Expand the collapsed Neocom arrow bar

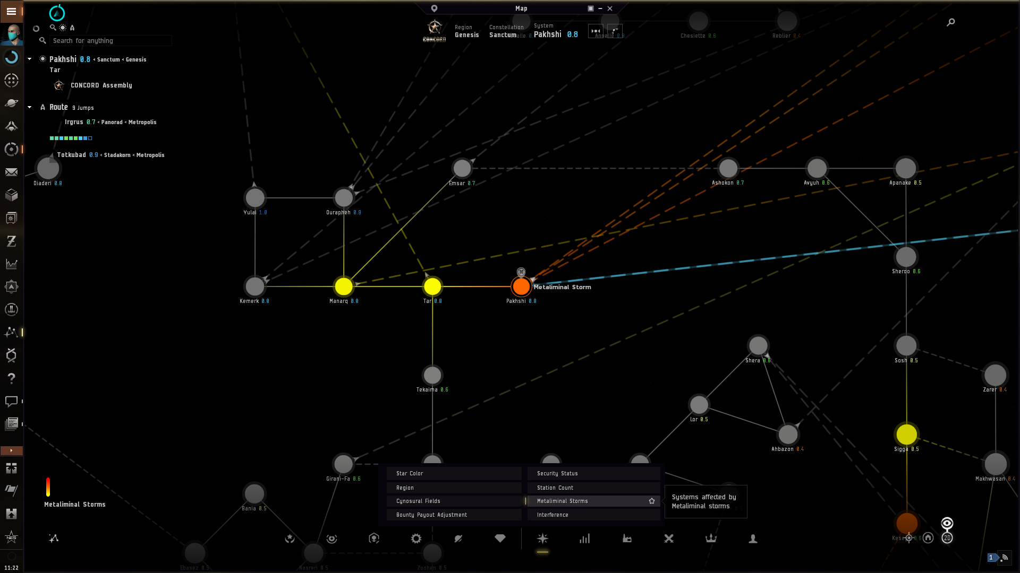[x=11, y=450]
